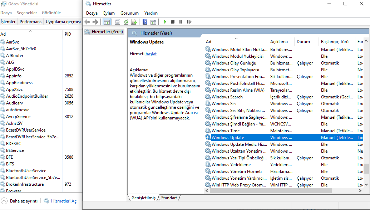Maximize the Hizmetler window
The width and height of the screenshot is (370, 210).
click(345, 4)
